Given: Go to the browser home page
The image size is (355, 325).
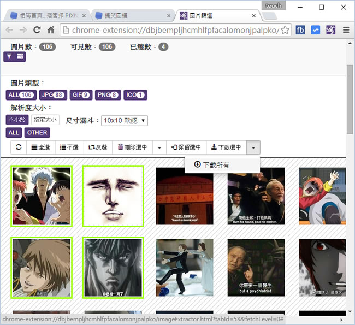Looking at the screenshot, I should click(51, 30).
